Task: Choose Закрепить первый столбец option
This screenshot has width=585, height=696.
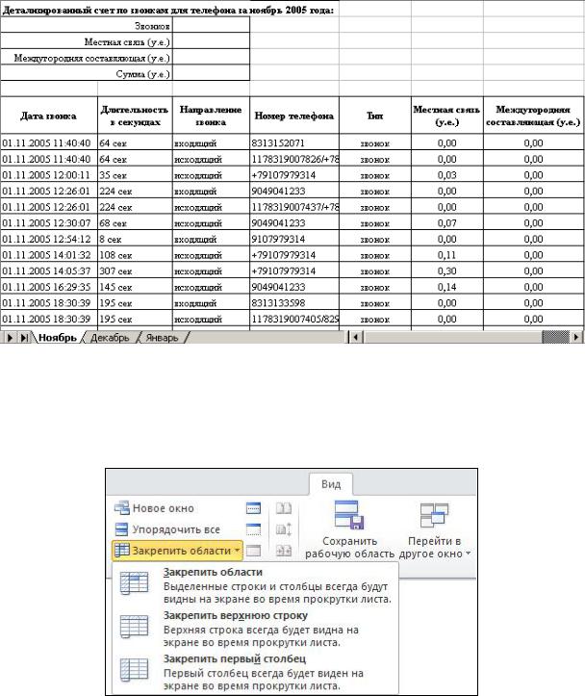Action: (x=256, y=672)
